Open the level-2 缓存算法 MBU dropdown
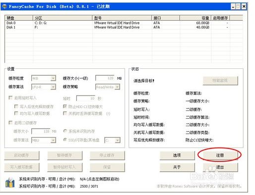 coord(44,140)
